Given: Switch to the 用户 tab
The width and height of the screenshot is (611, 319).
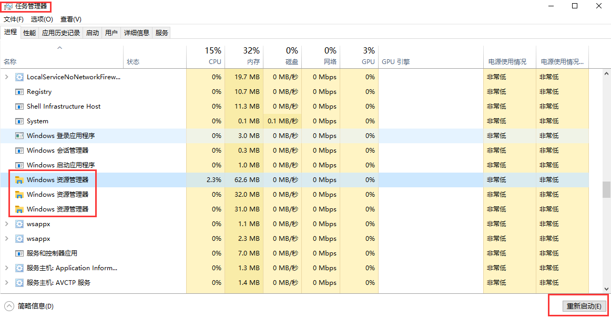Looking at the screenshot, I should 111,33.
